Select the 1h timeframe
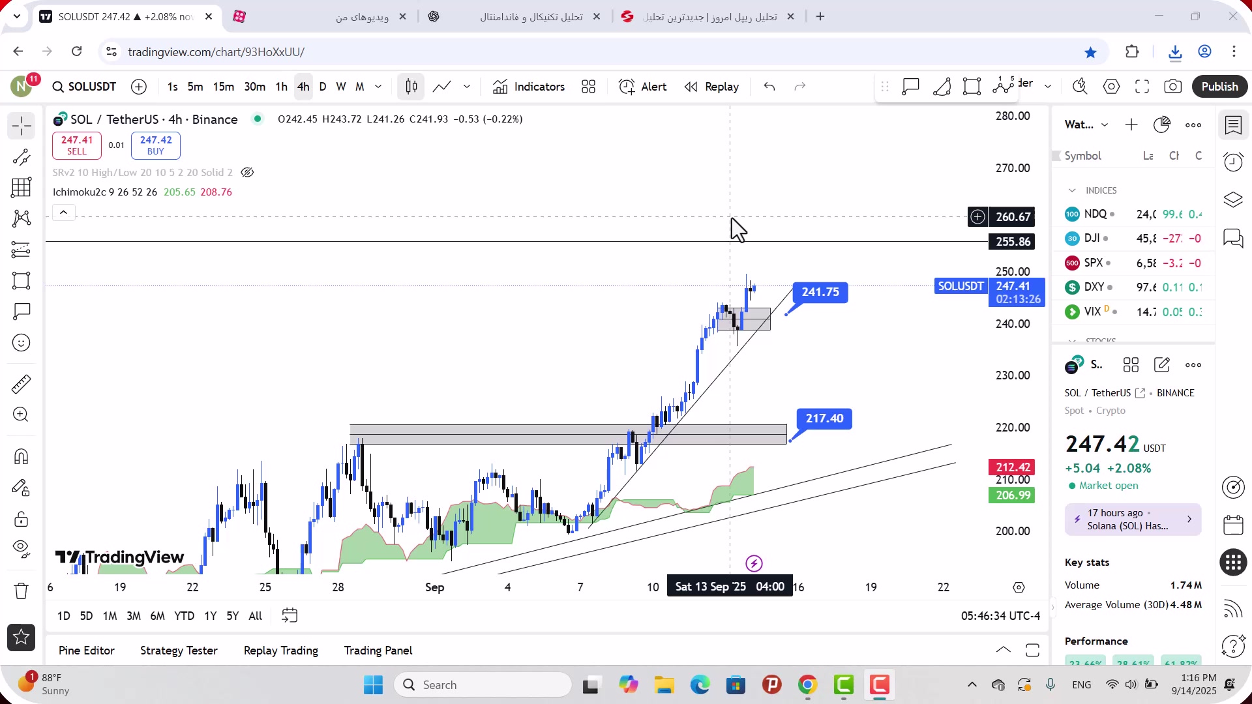This screenshot has width=1252, height=704. pyautogui.click(x=282, y=87)
